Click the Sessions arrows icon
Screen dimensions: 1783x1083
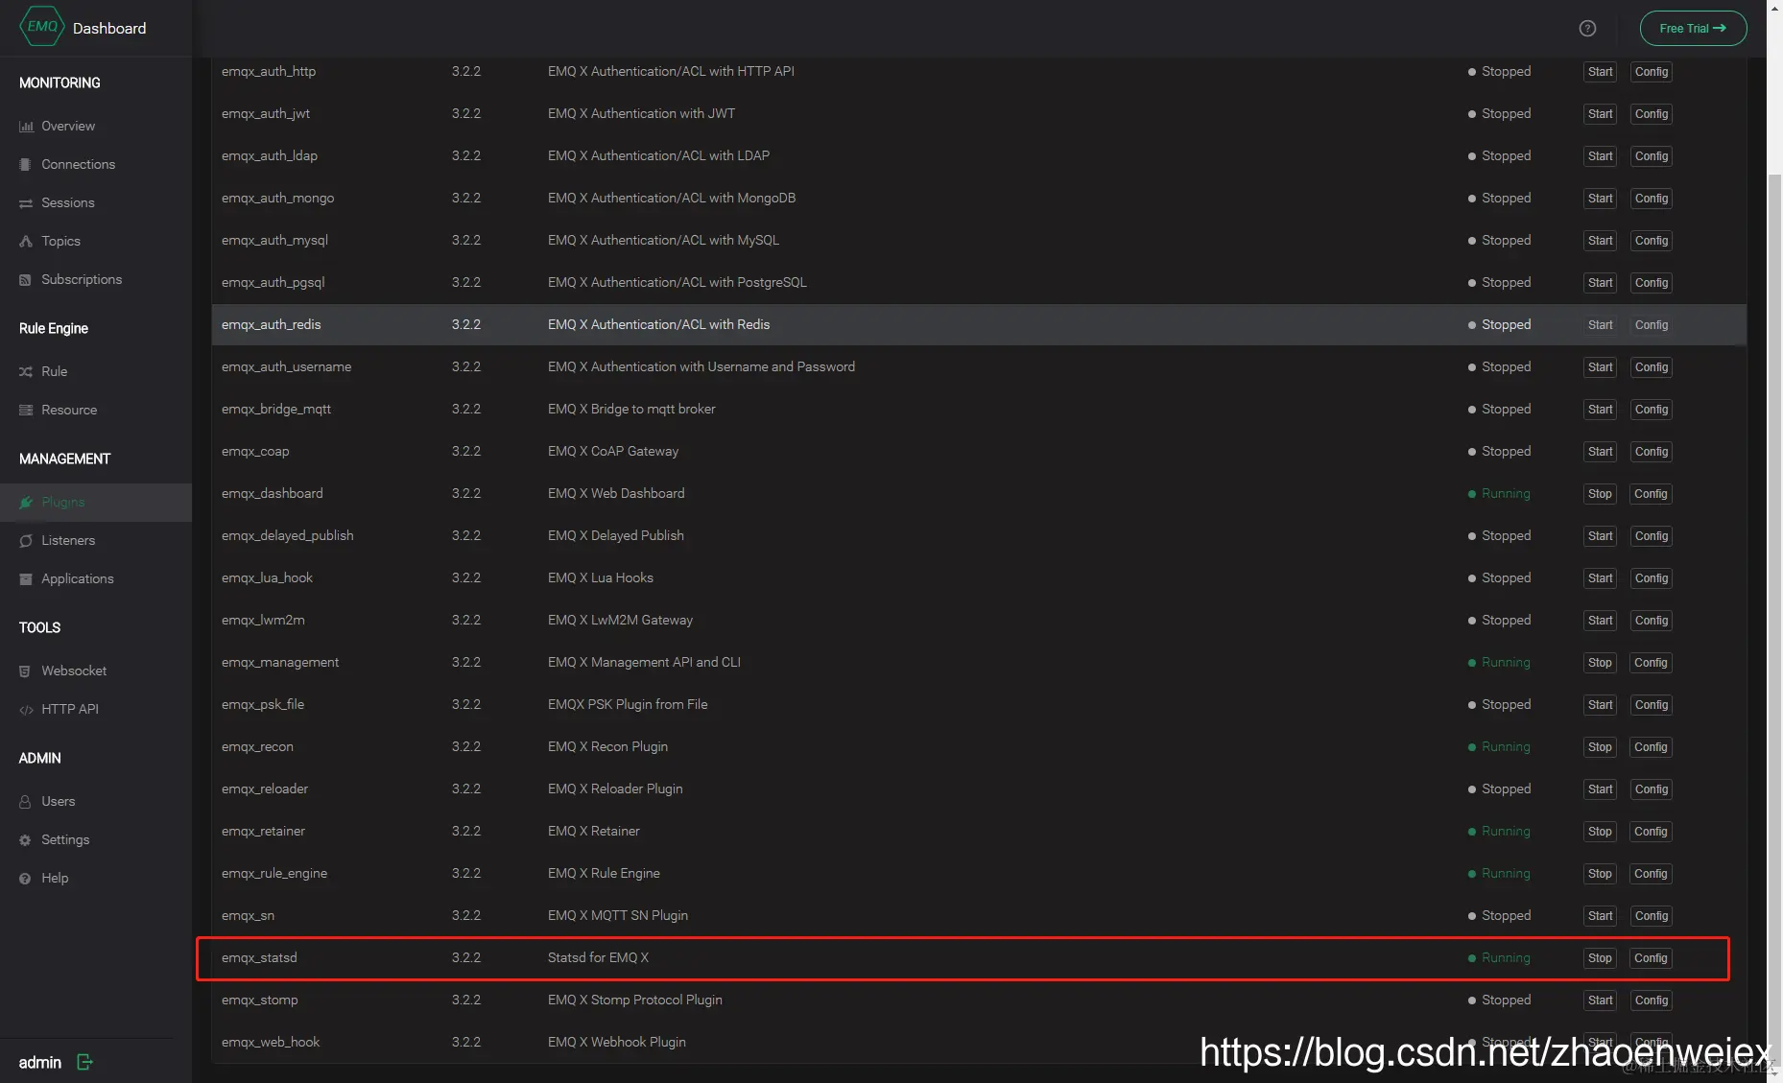(x=26, y=203)
